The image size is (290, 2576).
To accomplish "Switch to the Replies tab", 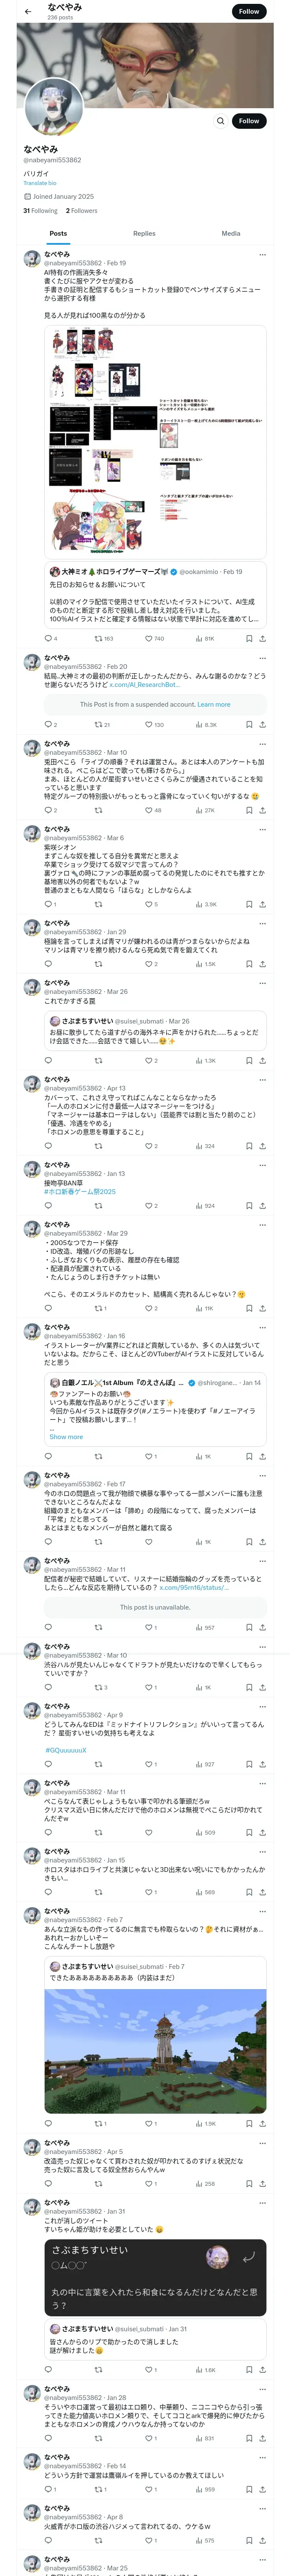I will [144, 233].
